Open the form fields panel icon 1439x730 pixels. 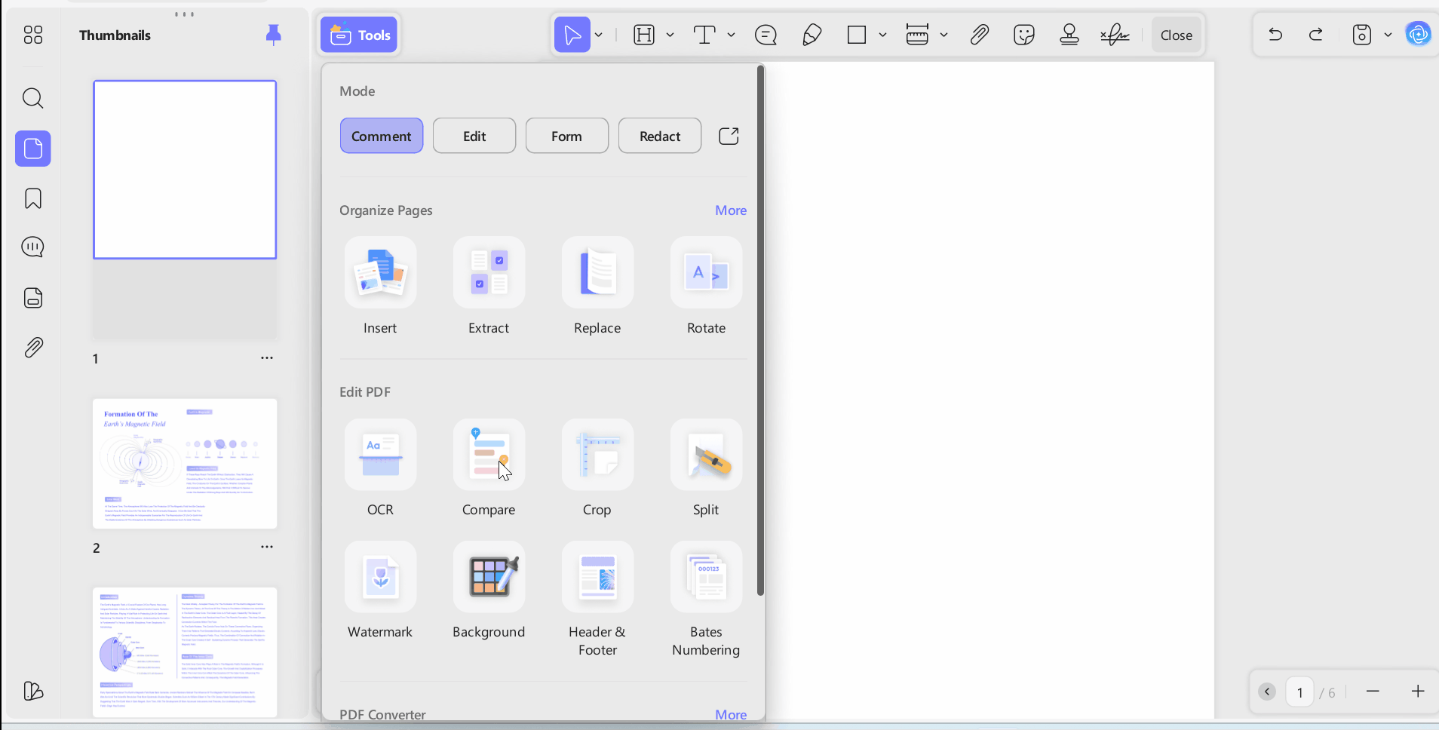click(33, 298)
